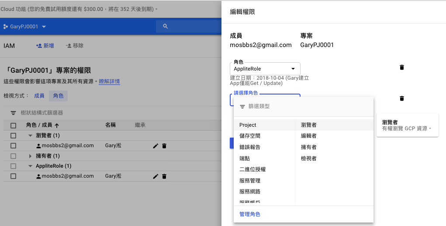Click mosbbs2@gmail.com in 編輯權限 panel
The height and width of the screenshot is (226, 446).
(261, 45)
